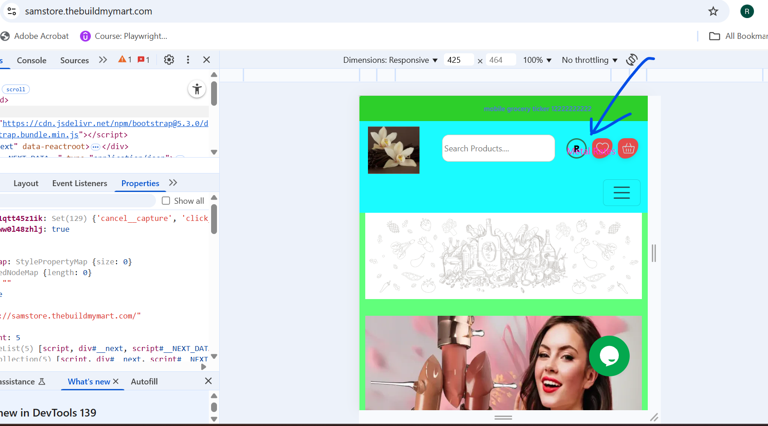The width and height of the screenshot is (768, 426).
Task: Switch to the Layout tab
Action: point(26,183)
